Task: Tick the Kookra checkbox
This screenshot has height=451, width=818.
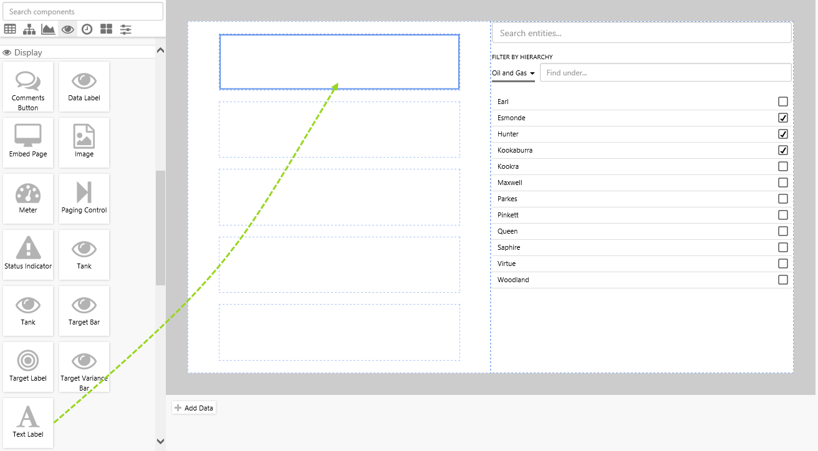Action: 783,166
